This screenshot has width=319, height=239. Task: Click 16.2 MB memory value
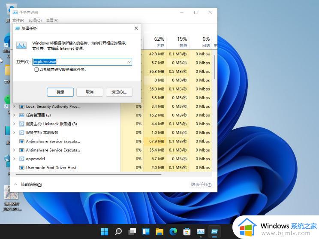tap(156, 115)
